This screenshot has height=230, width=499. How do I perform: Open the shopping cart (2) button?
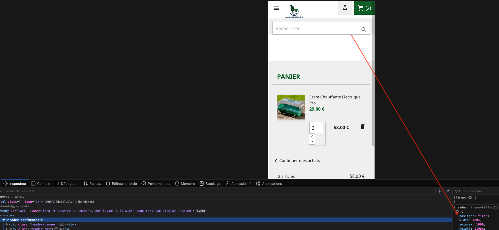364,8
